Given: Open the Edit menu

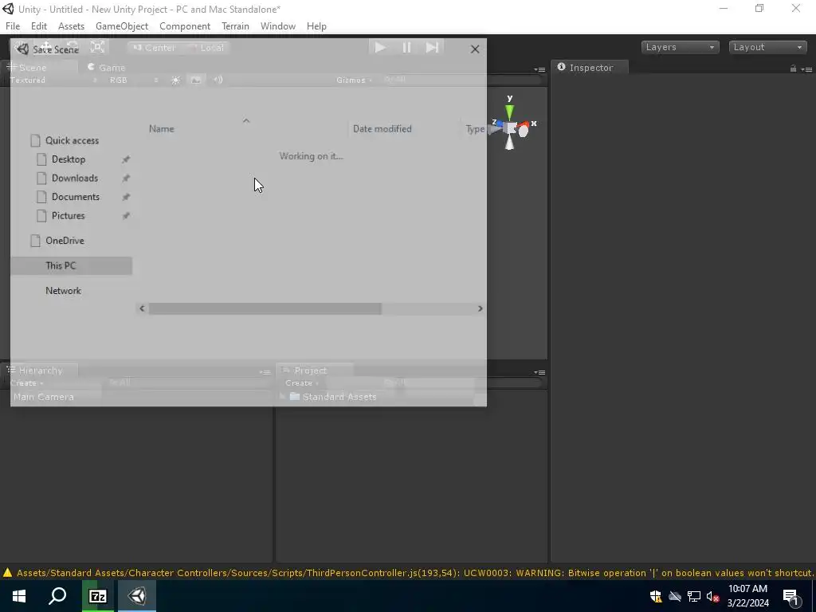Looking at the screenshot, I should click(38, 26).
